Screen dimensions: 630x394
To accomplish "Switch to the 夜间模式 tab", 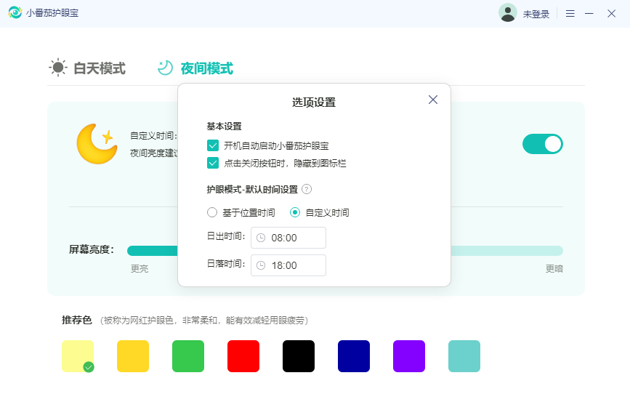I will point(206,68).
